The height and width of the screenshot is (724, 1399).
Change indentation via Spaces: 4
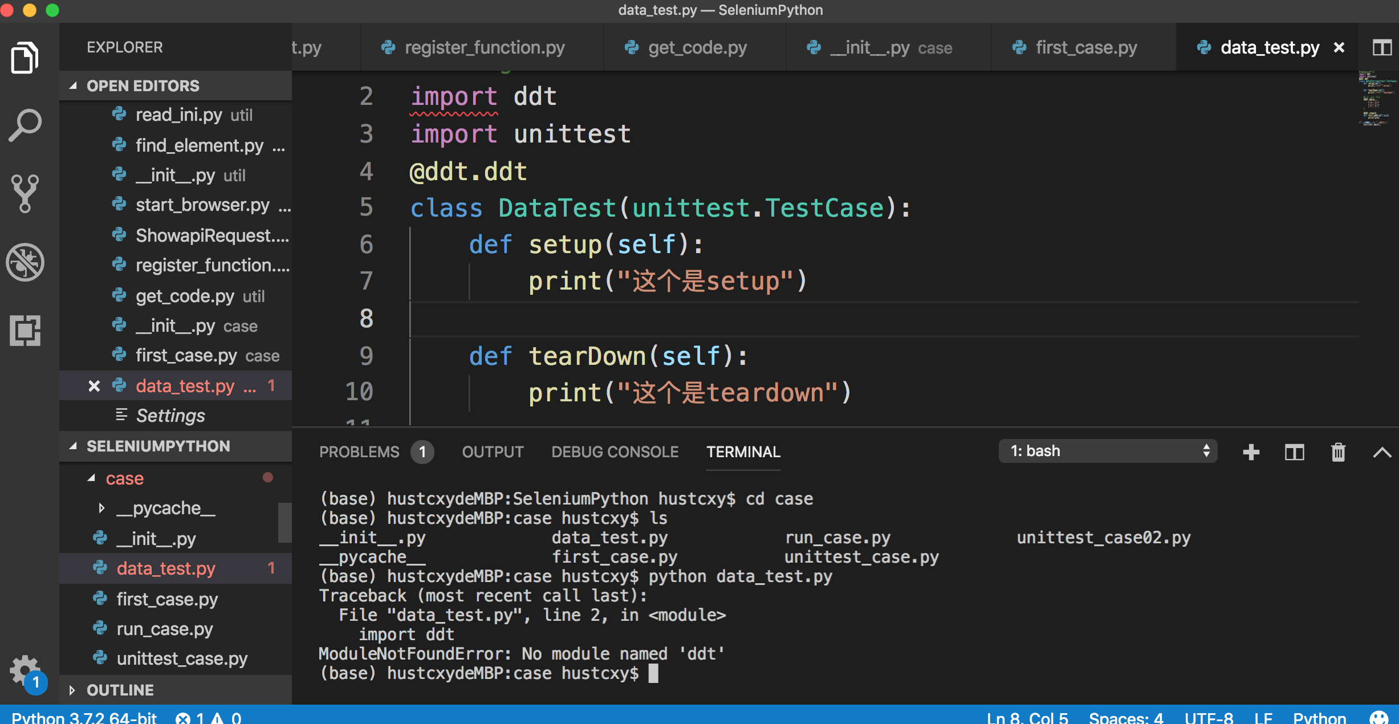(x=1126, y=717)
